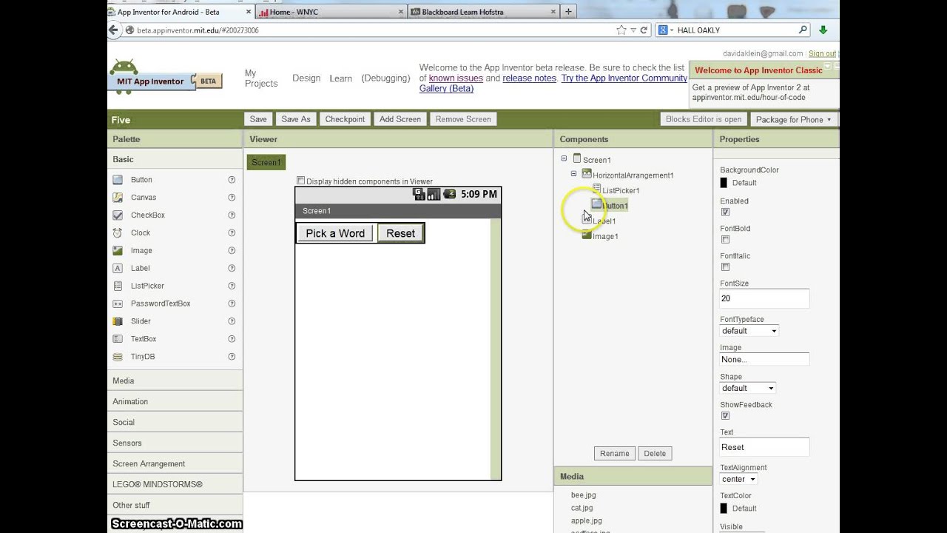
Task: Click the Image palette icon
Action: click(x=118, y=250)
